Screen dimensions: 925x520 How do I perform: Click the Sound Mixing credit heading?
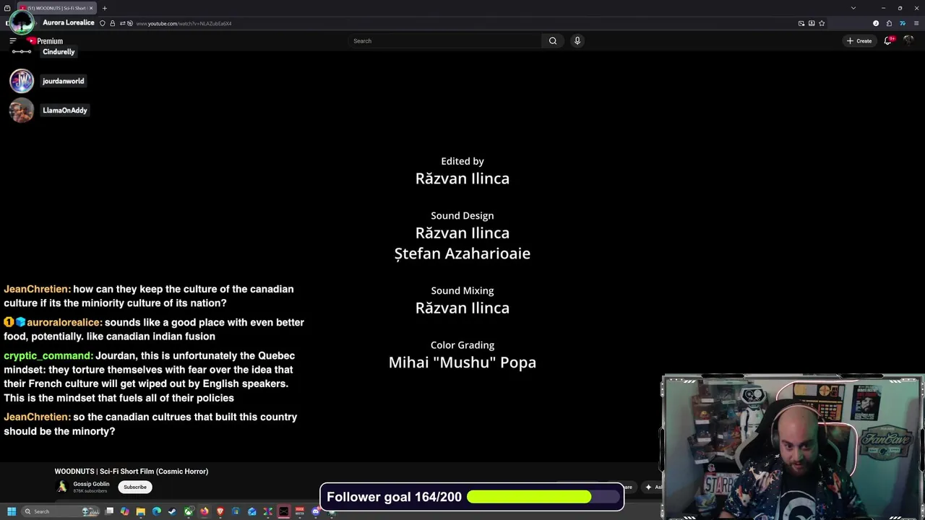pos(462,291)
